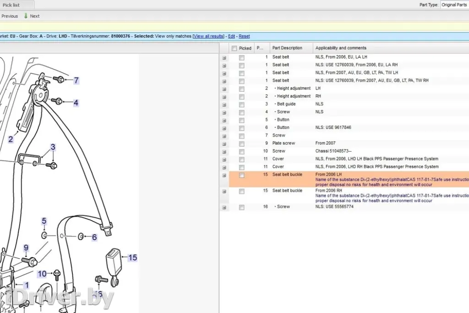Sort by Part Description column header

coord(287,48)
